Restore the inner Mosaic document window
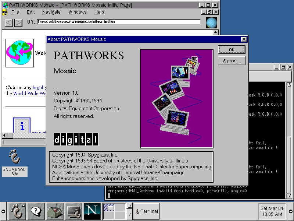This screenshot has height=221, width=294. (x=209, y=12)
